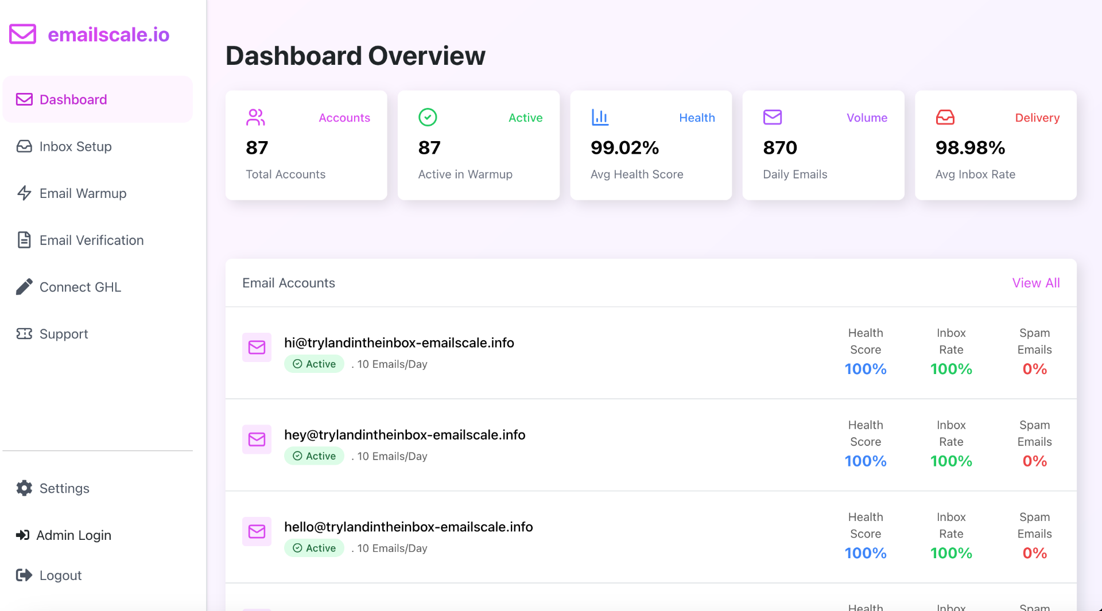
Task: Select hello@trylandintheinbox-emailscale.info email address
Action: click(409, 527)
